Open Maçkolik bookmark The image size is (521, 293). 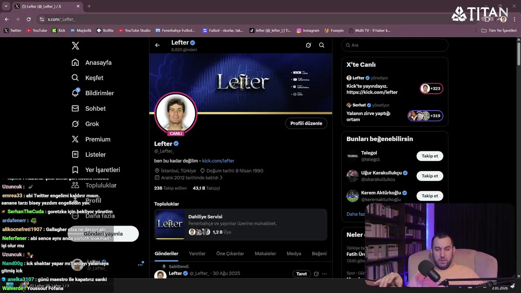[x=81, y=31]
